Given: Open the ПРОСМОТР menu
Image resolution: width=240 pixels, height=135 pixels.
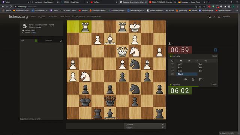Looking at the screenshot, I should coord(65,16).
